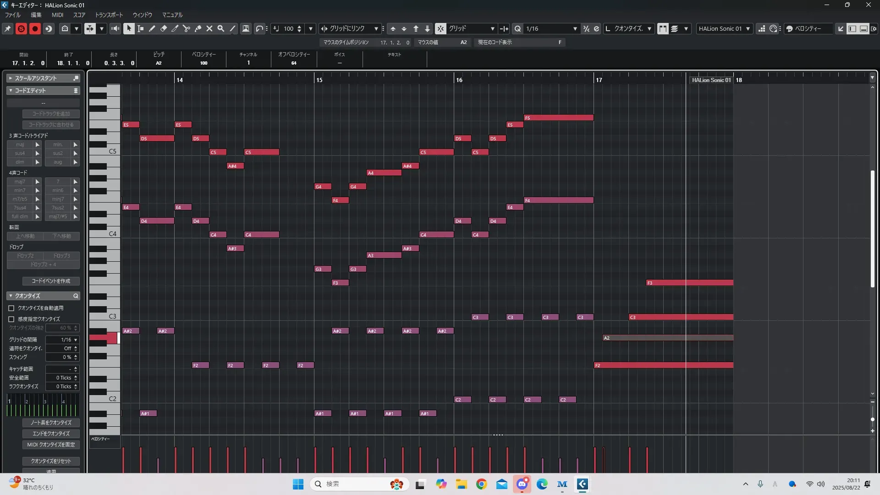Open the MIDI menu
The width and height of the screenshot is (880, 495).
click(57, 15)
